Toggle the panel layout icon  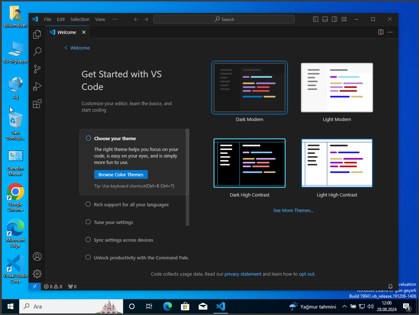click(x=325, y=19)
